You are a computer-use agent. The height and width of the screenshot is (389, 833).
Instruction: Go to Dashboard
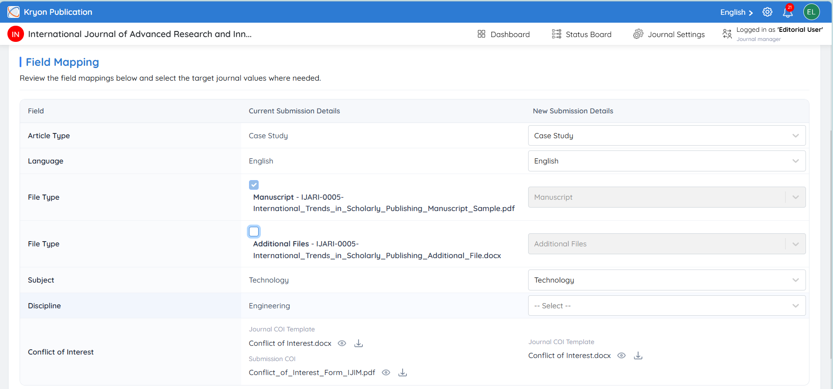tap(504, 34)
